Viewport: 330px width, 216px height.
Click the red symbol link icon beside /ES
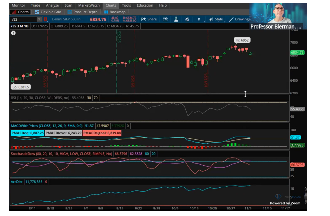point(46,19)
